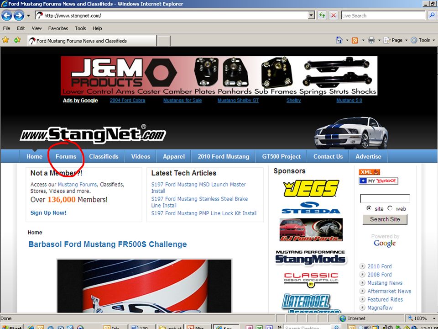The image size is (438, 329).
Task: Click the Page icon in the command bar
Action: coord(386,40)
